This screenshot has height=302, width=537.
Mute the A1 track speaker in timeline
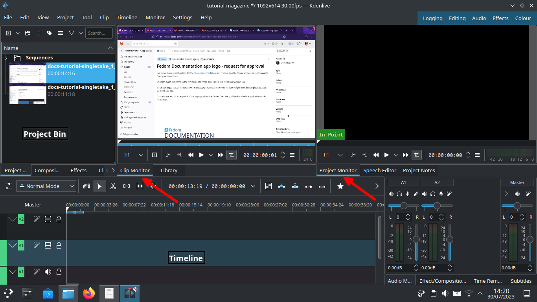(x=48, y=272)
